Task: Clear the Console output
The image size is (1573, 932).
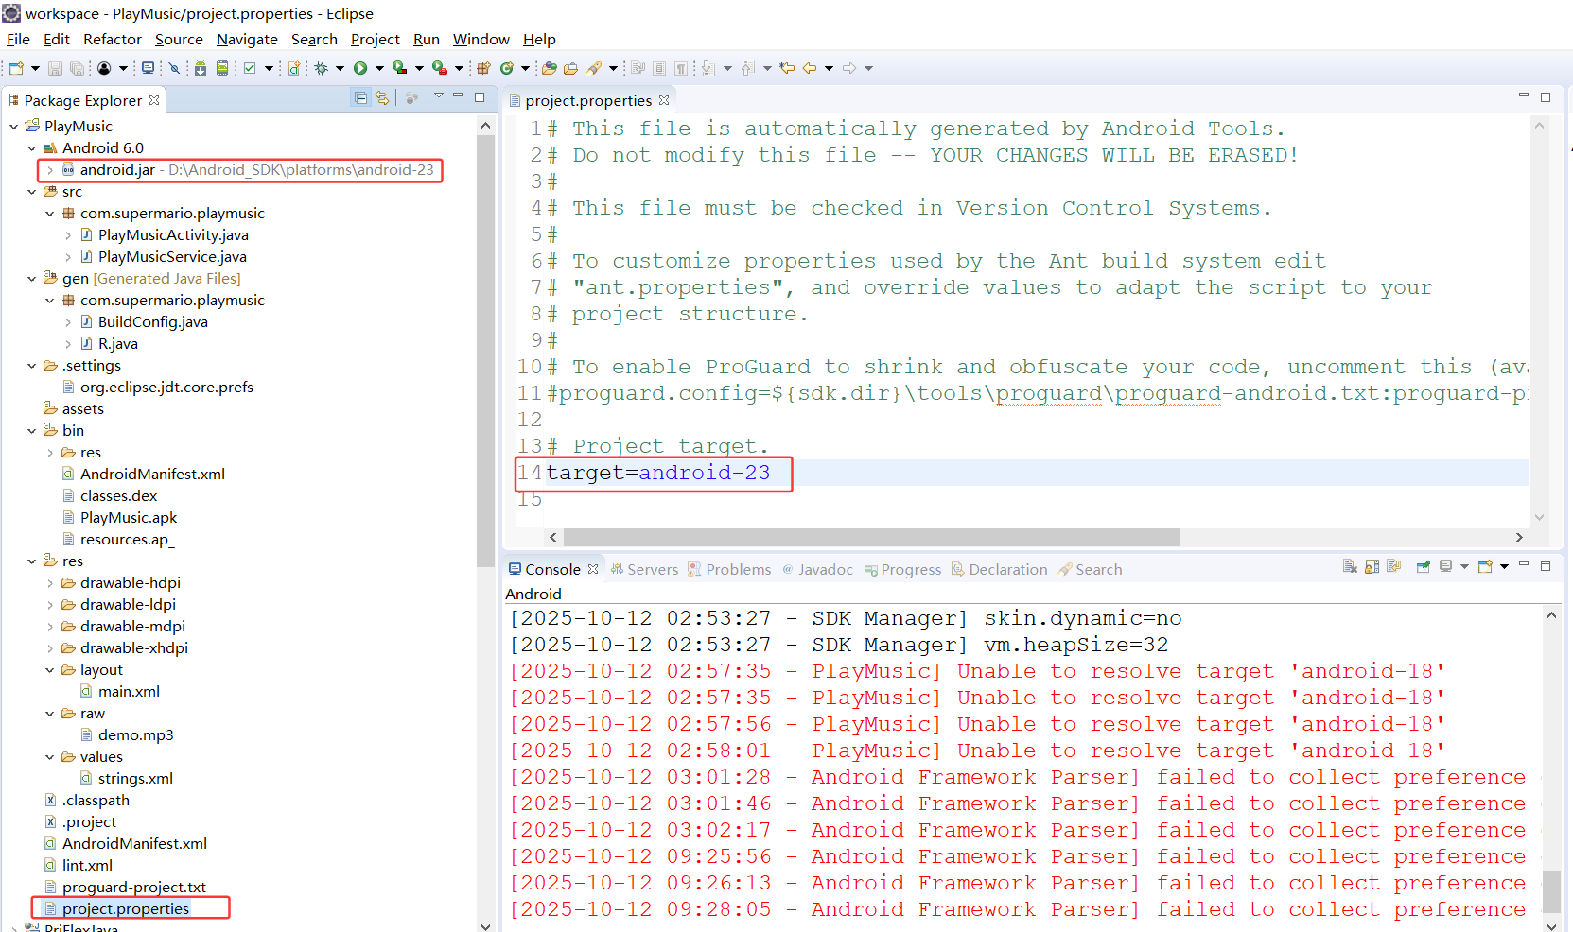Action: tap(1351, 566)
